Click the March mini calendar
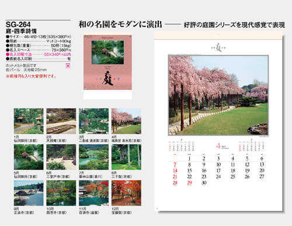 click(x=182, y=145)
